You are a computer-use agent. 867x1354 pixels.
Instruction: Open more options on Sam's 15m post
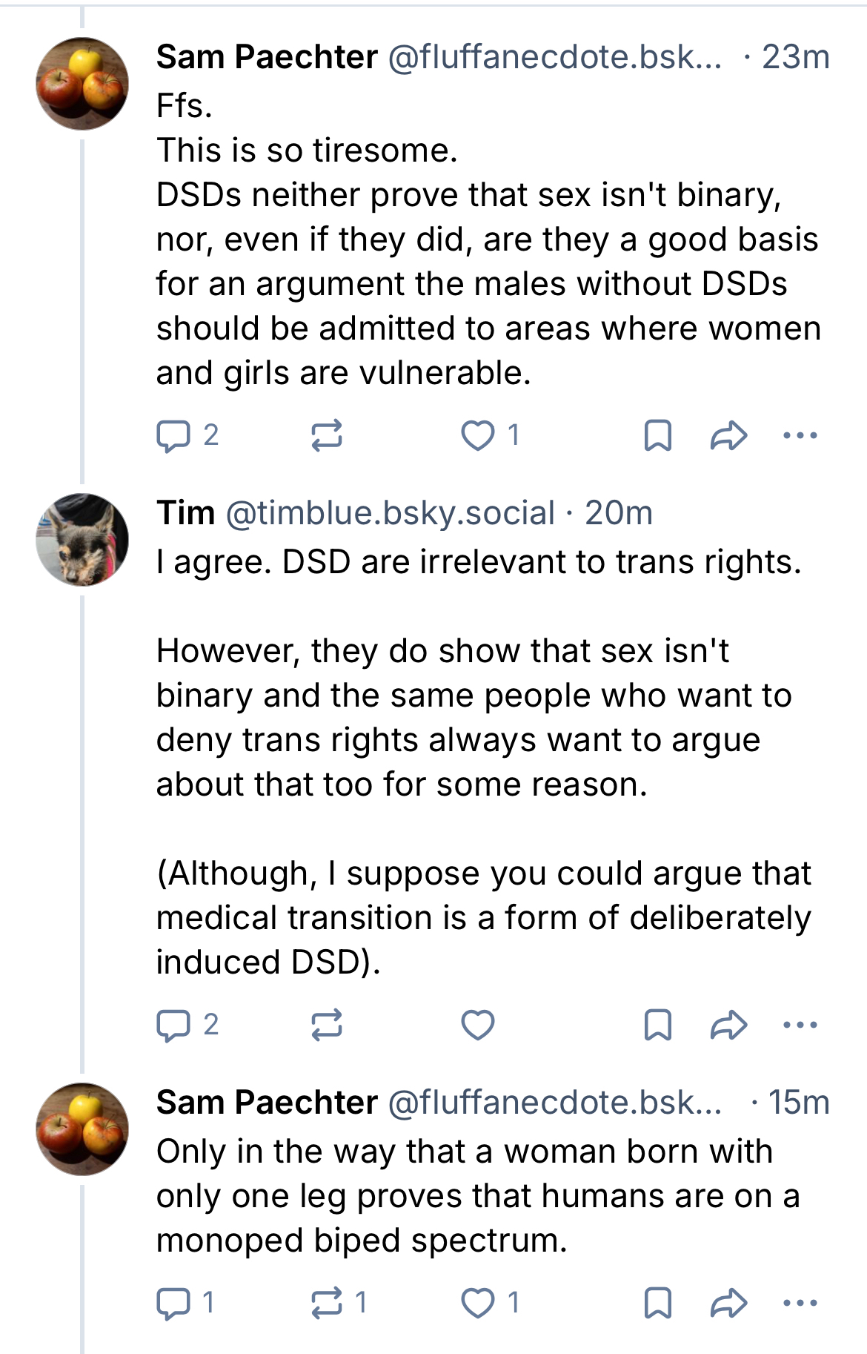coord(800,1303)
